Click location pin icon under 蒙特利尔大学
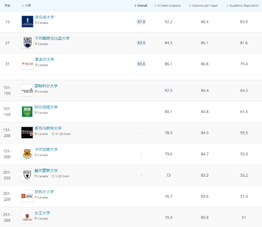Viewport: 262px width, 227px height. (36, 92)
